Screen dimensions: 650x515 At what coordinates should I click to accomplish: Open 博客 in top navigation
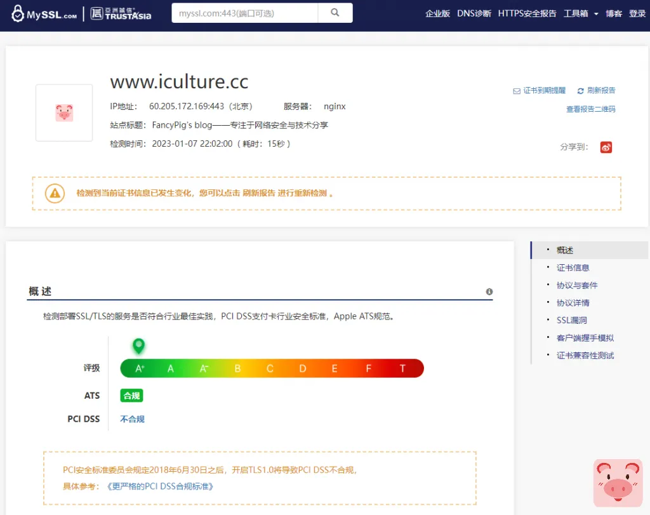[x=614, y=14]
